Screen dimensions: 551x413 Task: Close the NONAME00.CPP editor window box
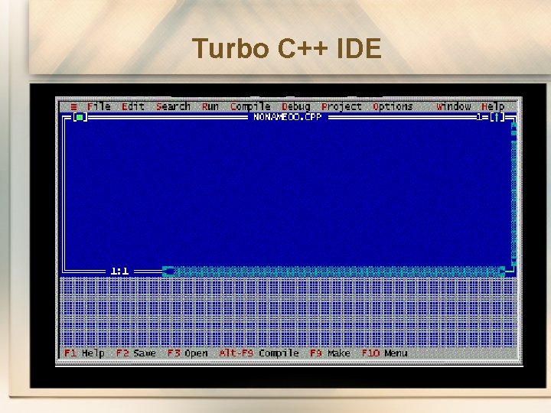(80, 117)
